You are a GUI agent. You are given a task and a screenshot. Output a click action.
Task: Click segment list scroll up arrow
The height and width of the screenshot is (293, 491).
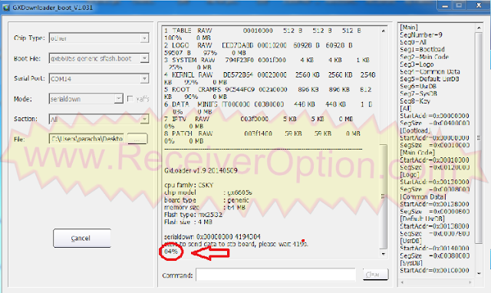coord(479,28)
